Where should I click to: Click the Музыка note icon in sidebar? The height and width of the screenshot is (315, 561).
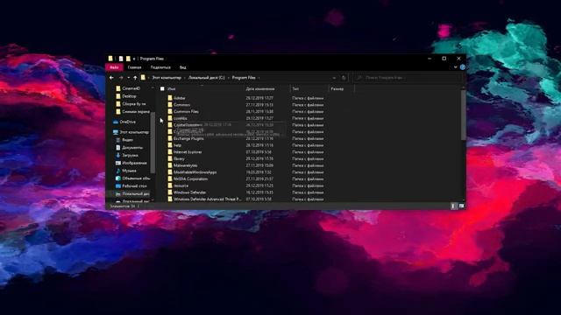click(x=118, y=171)
